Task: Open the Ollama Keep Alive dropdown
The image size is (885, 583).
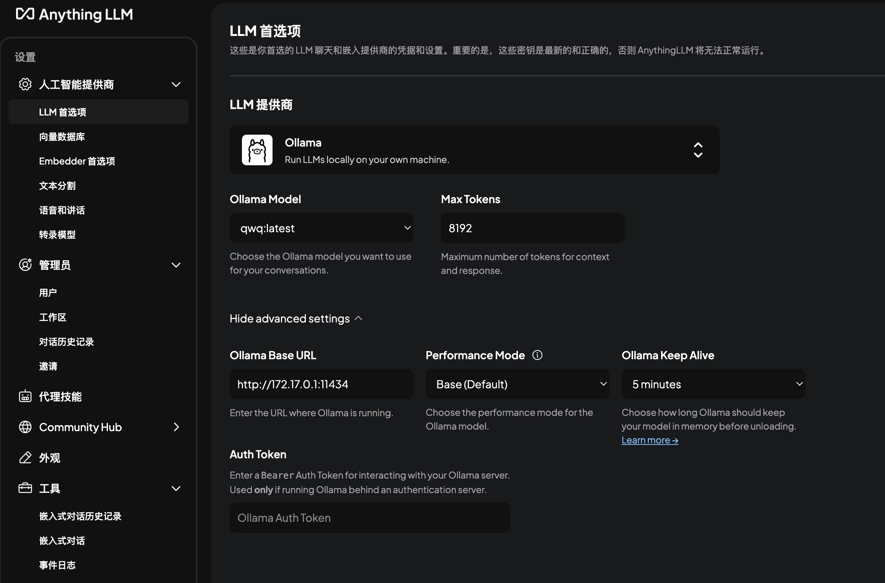Action: (713, 384)
